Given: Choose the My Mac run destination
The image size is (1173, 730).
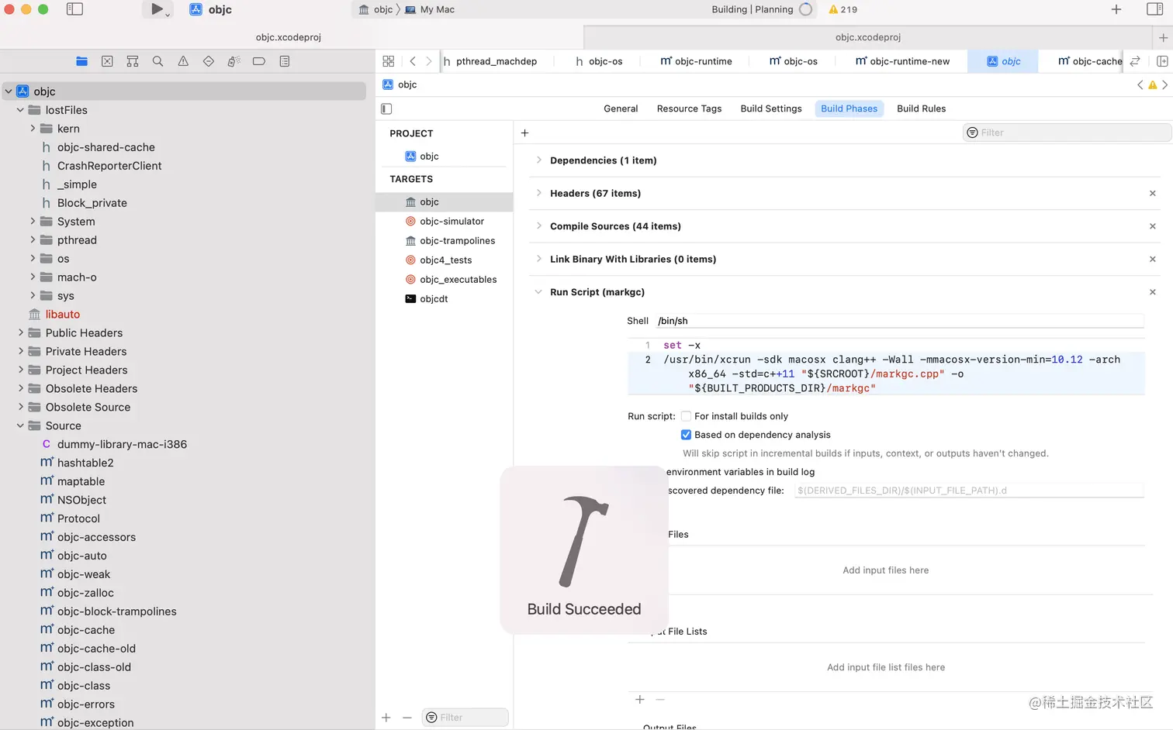Looking at the screenshot, I should point(430,9).
